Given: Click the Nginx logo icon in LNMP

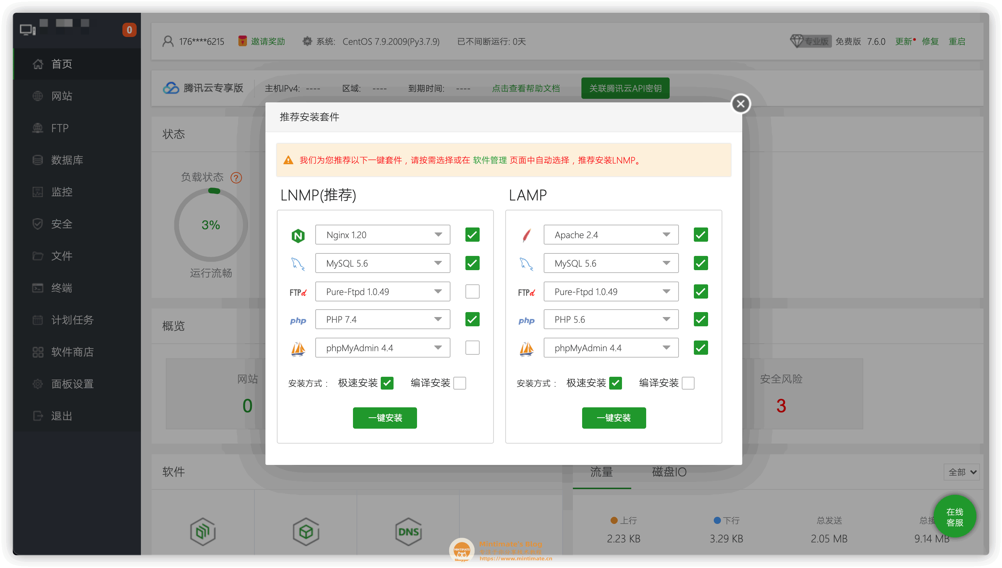Looking at the screenshot, I should coord(298,236).
